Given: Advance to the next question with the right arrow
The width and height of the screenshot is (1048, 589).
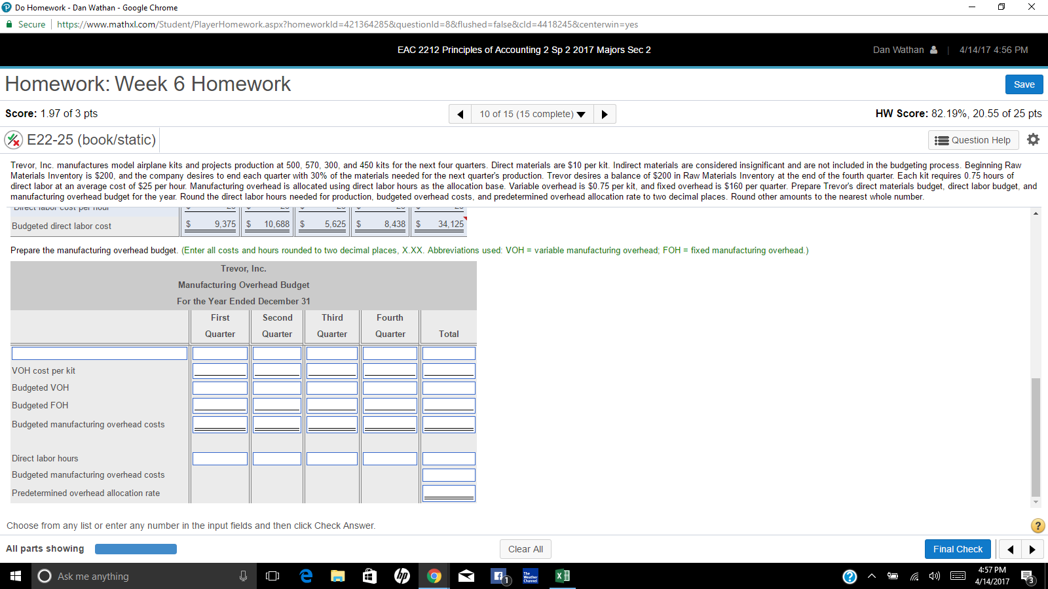Looking at the screenshot, I should [x=604, y=113].
